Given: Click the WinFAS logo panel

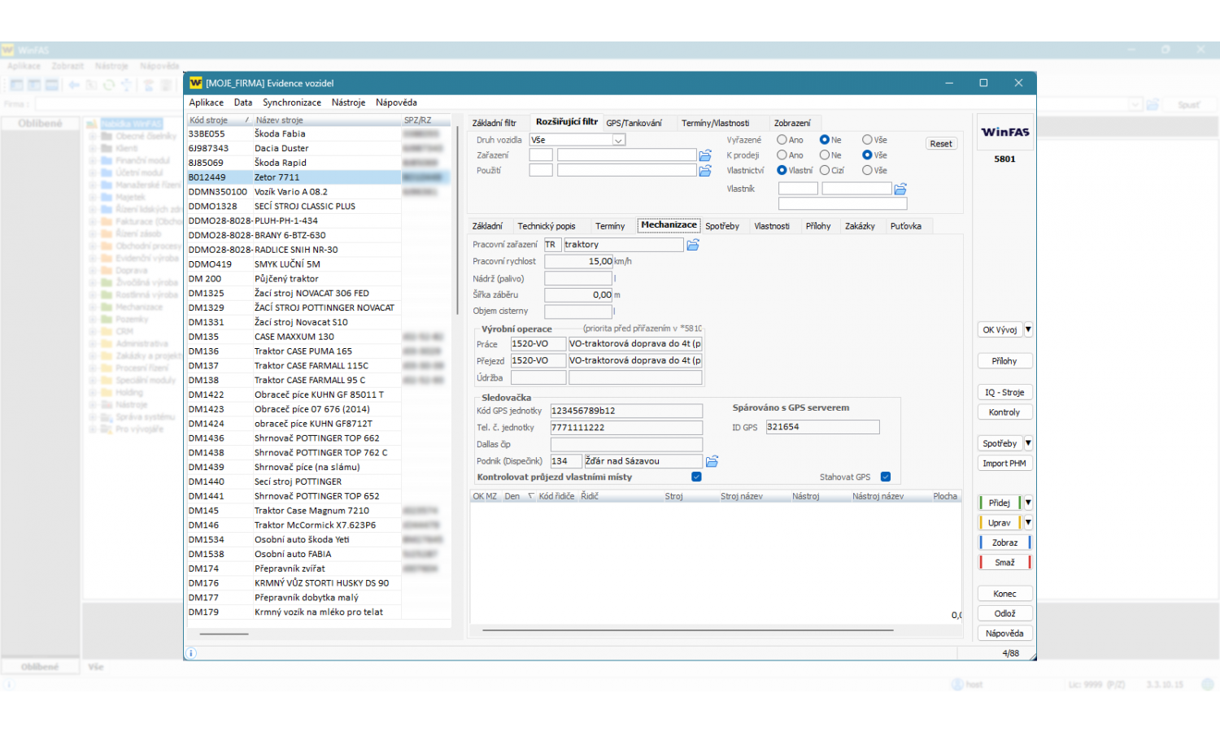Looking at the screenshot, I should (x=1004, y=133).
